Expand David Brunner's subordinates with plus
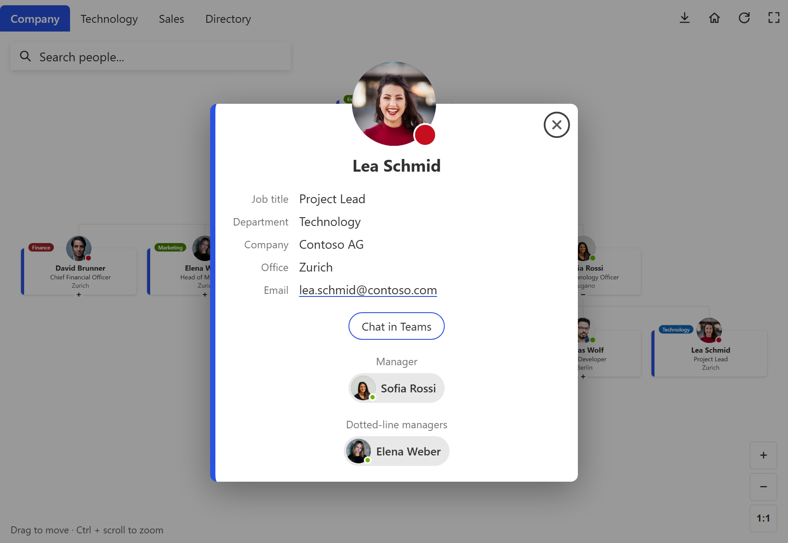The height and width of the screenshot is (543, 788). click(79, 295)
